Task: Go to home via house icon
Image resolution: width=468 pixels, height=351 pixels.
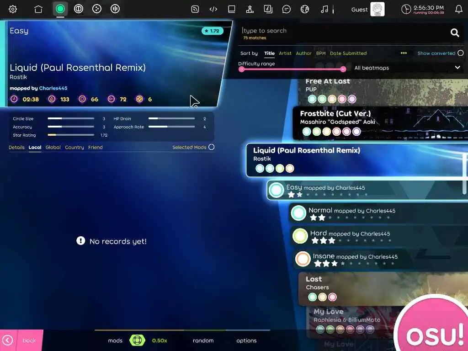Action: click(x=38, y=9)
